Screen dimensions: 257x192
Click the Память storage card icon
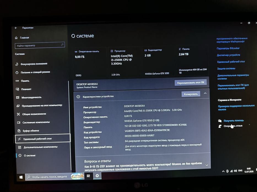click(180, 49)
